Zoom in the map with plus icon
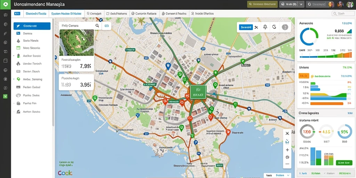This screenshot has width=356, height=178. [x=287, y=150]
